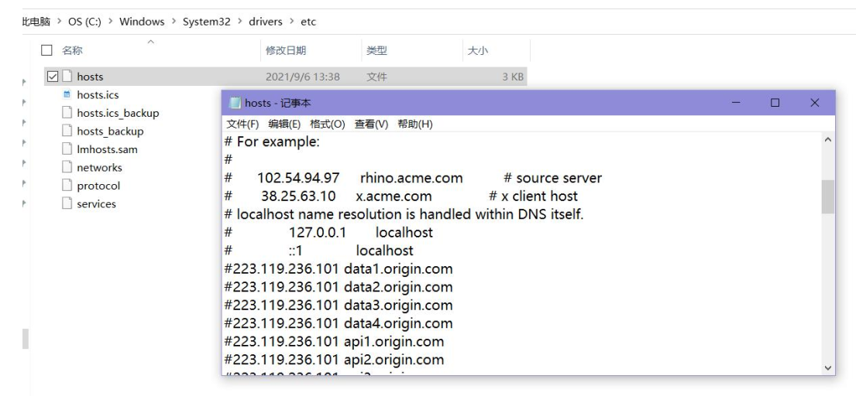Go to the System32 breadcrumb folder

(206, 22)
